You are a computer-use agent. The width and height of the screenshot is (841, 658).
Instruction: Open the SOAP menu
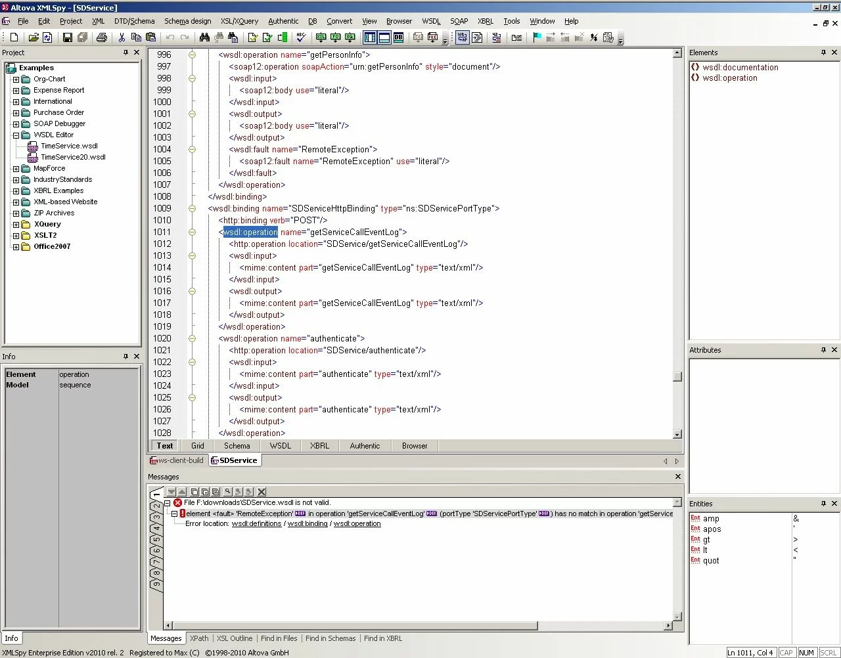[x=459, y=21]
